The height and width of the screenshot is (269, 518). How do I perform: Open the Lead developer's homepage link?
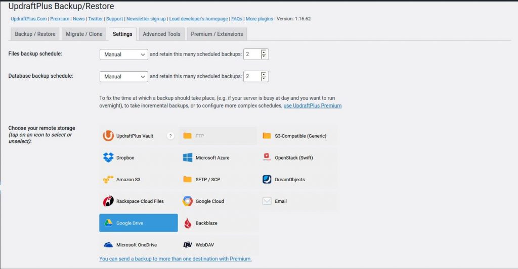tap(198, 19)
